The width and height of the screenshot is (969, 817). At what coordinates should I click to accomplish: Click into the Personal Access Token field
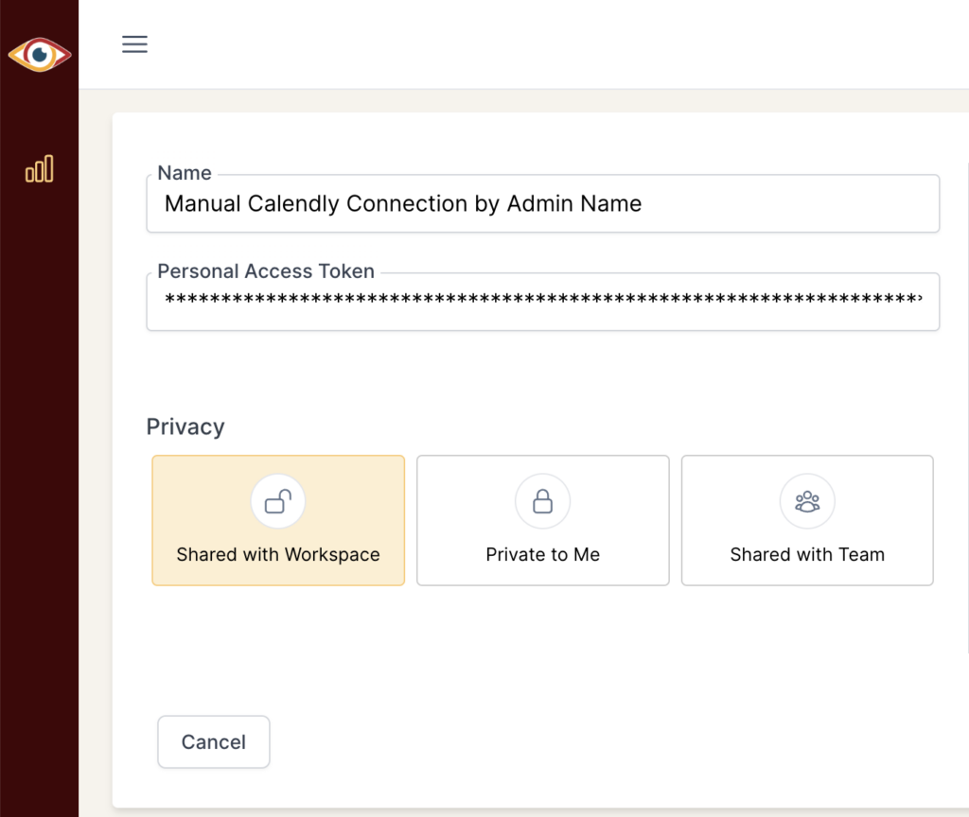pyautogui.click(x=542, y=302)
